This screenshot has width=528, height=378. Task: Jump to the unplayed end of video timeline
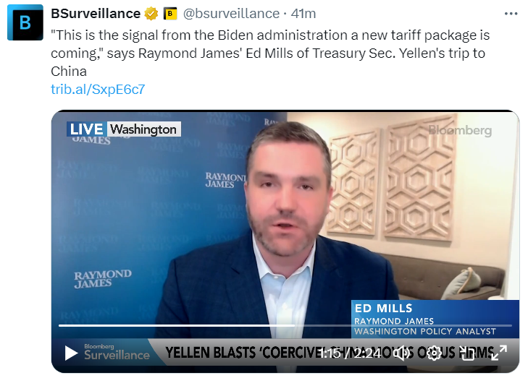(403, 325)
